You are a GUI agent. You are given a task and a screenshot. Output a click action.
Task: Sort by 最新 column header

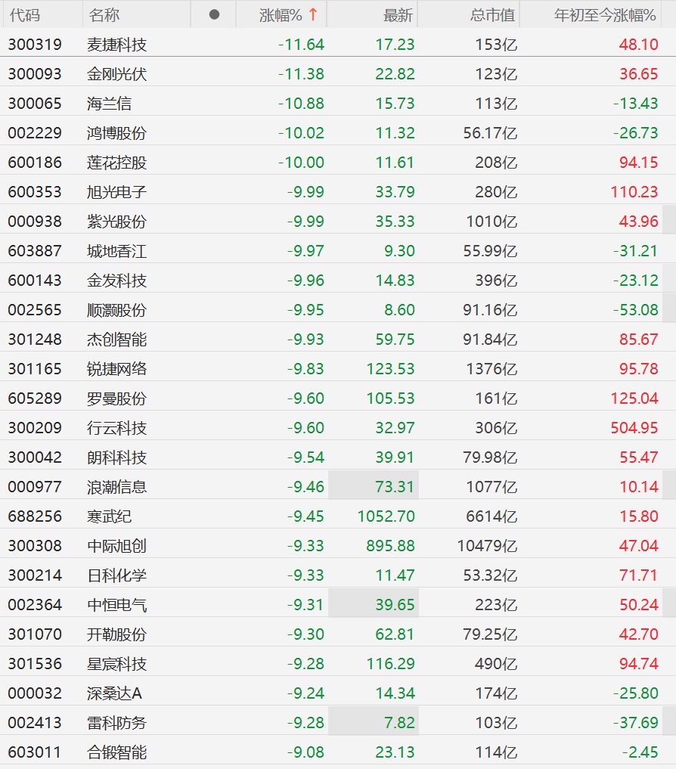(x=398, y=15)
